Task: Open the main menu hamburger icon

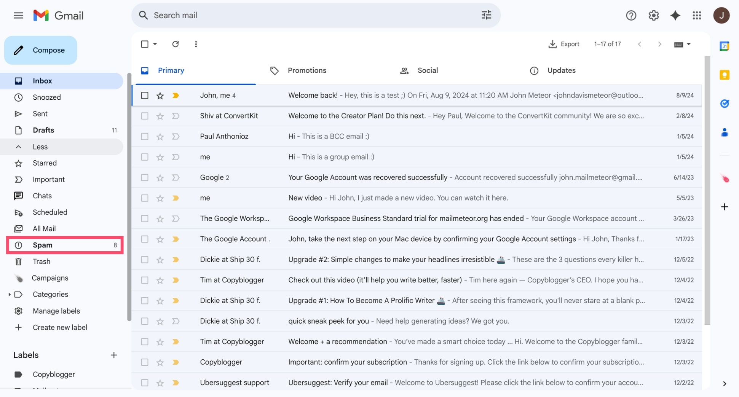Action: pos(18,15)
